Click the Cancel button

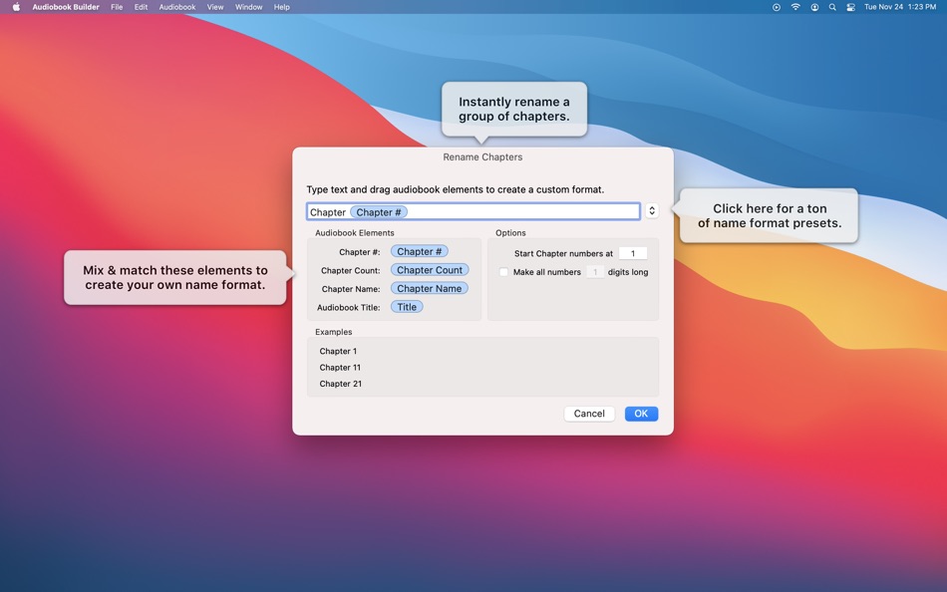[x=589, y=414]
